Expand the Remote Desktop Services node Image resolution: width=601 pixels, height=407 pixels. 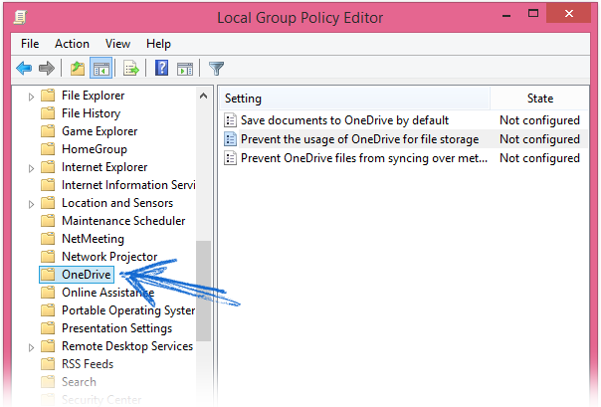(x=31, y=347)
